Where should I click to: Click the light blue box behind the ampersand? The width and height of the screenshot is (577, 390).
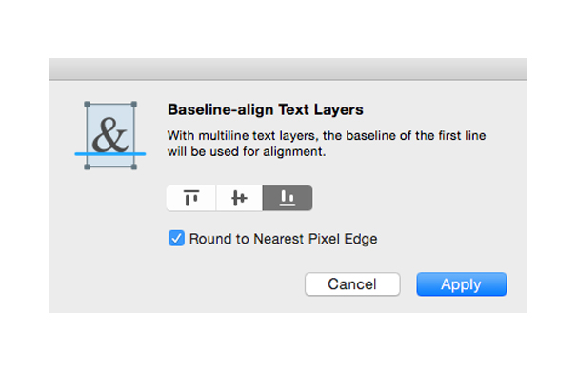(x=98, y=119)
